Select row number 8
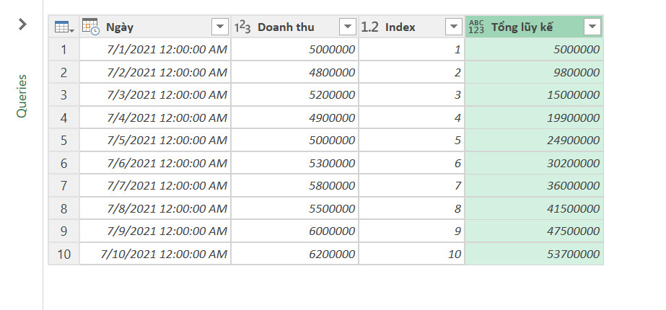666x310 pixels. pyautogui.click(x=63, y=208)
